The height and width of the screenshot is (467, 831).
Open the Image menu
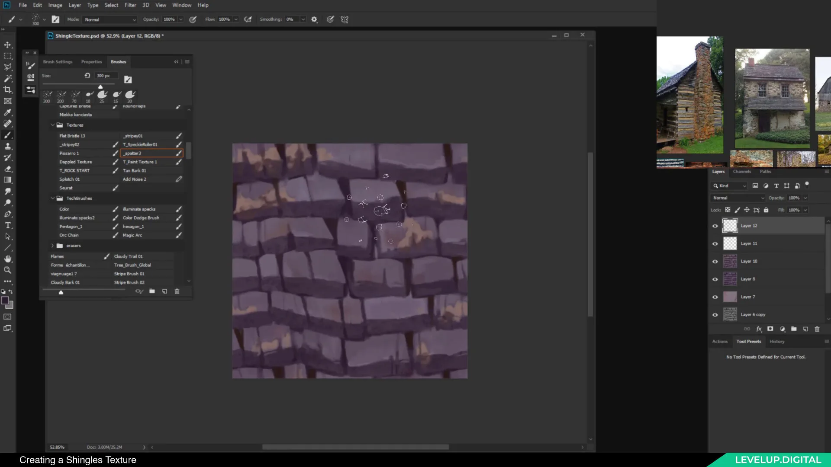click(55, 5)
